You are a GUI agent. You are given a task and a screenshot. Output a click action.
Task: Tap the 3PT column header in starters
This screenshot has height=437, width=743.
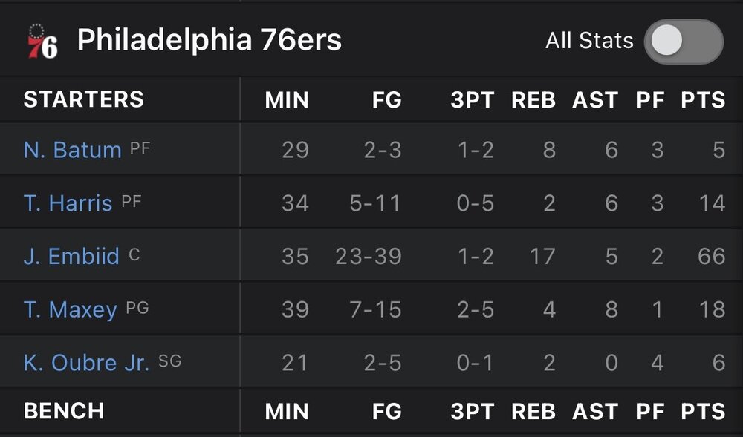click(x=472, y=100)
